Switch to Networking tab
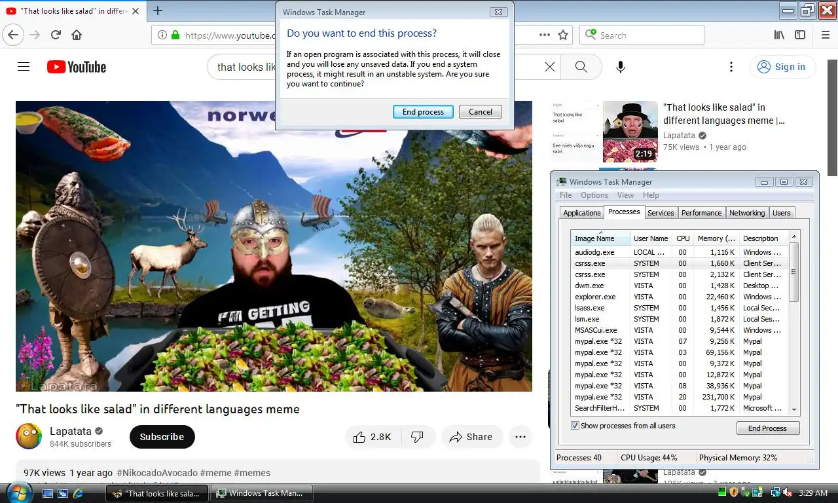The image size is (838, 503). (x=747, y=213)
